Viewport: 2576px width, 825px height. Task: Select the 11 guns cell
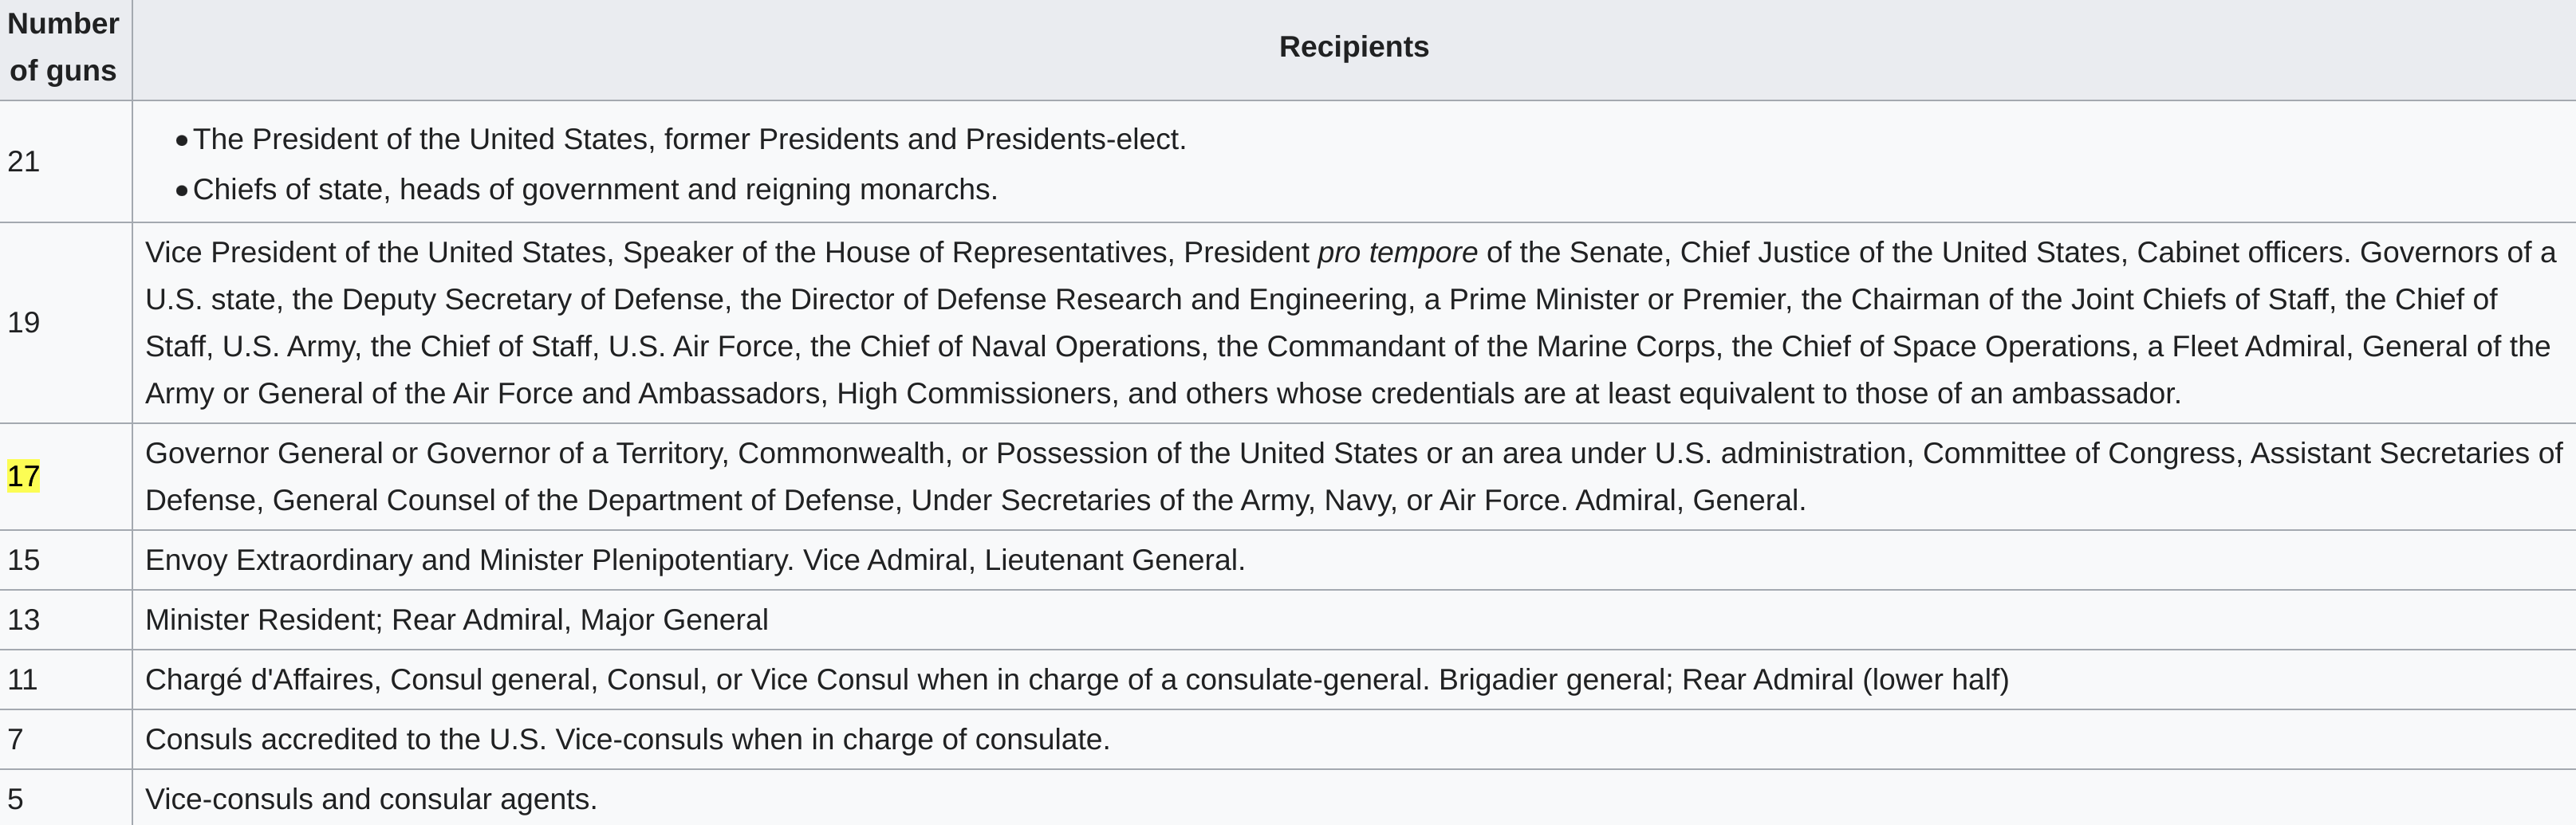65,679
